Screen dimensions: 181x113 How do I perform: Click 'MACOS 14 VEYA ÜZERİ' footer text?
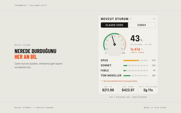tap(155, 108)
